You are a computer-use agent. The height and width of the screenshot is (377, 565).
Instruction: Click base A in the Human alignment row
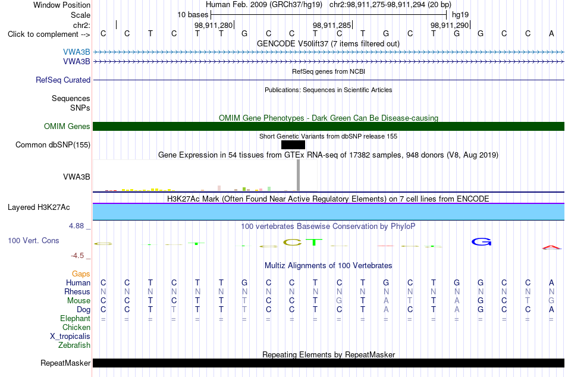551,282
